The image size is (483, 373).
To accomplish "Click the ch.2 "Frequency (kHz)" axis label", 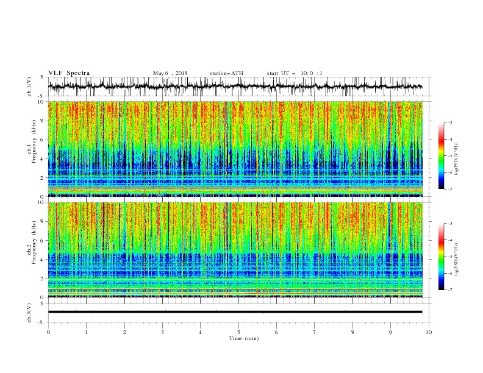I will click(x=34, y=243).
